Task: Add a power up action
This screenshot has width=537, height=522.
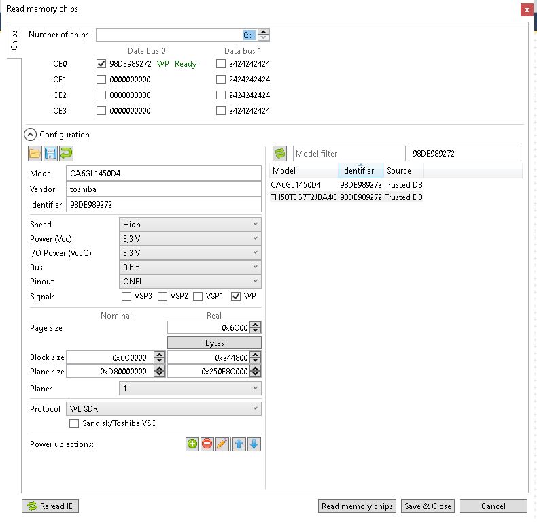Action: click(192, 444)
